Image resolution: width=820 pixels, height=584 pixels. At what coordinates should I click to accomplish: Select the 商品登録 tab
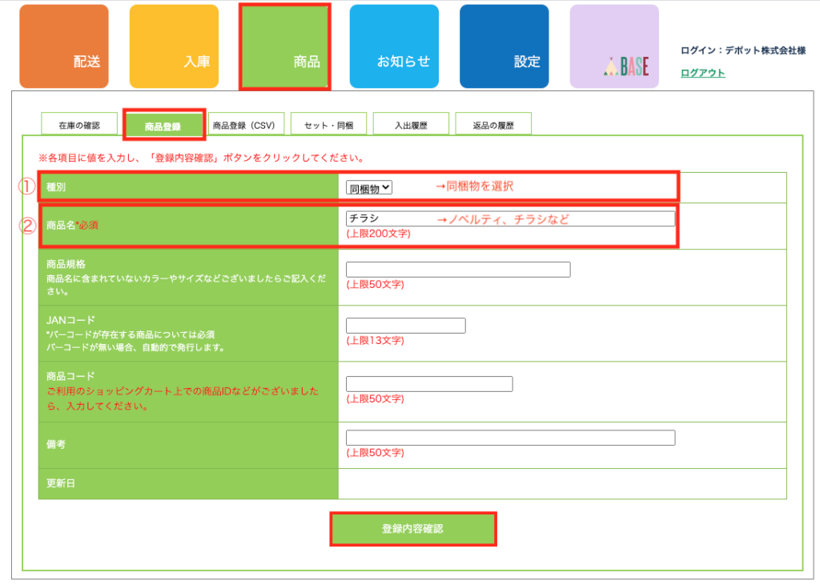point(163,126)
